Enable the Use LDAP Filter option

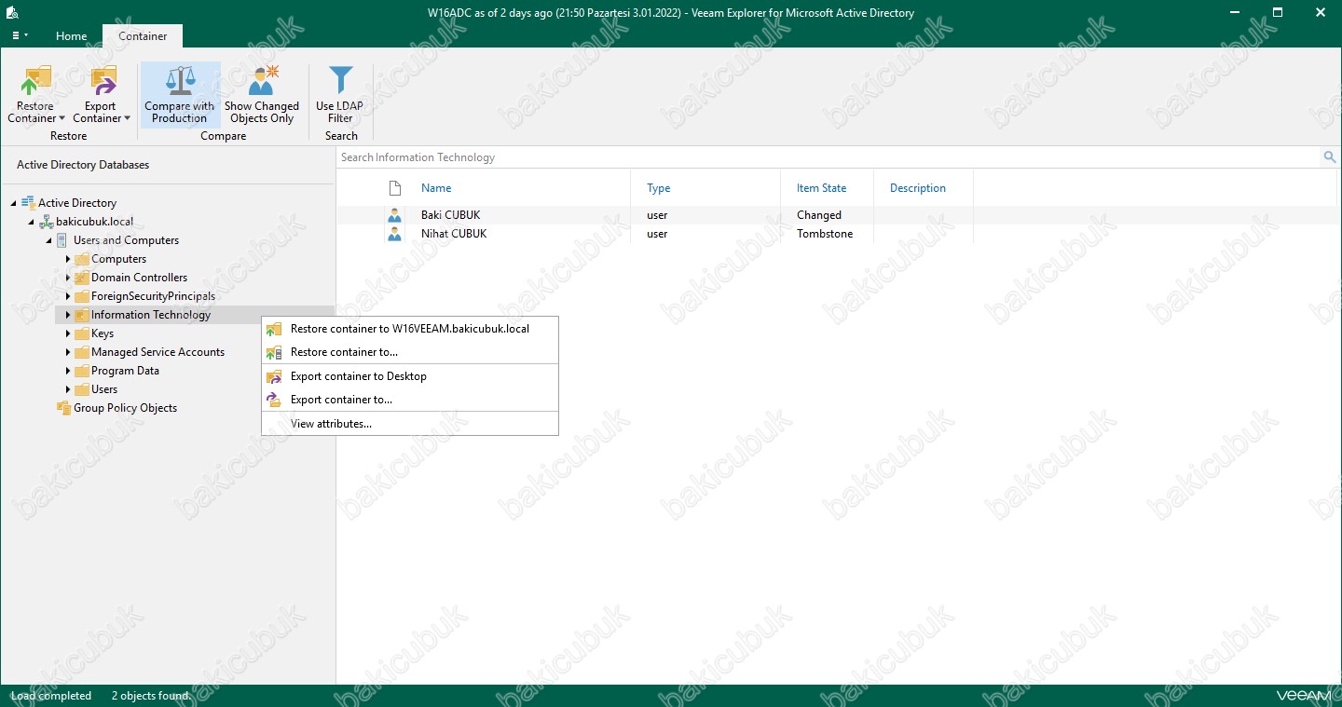[x=340, y=95]
